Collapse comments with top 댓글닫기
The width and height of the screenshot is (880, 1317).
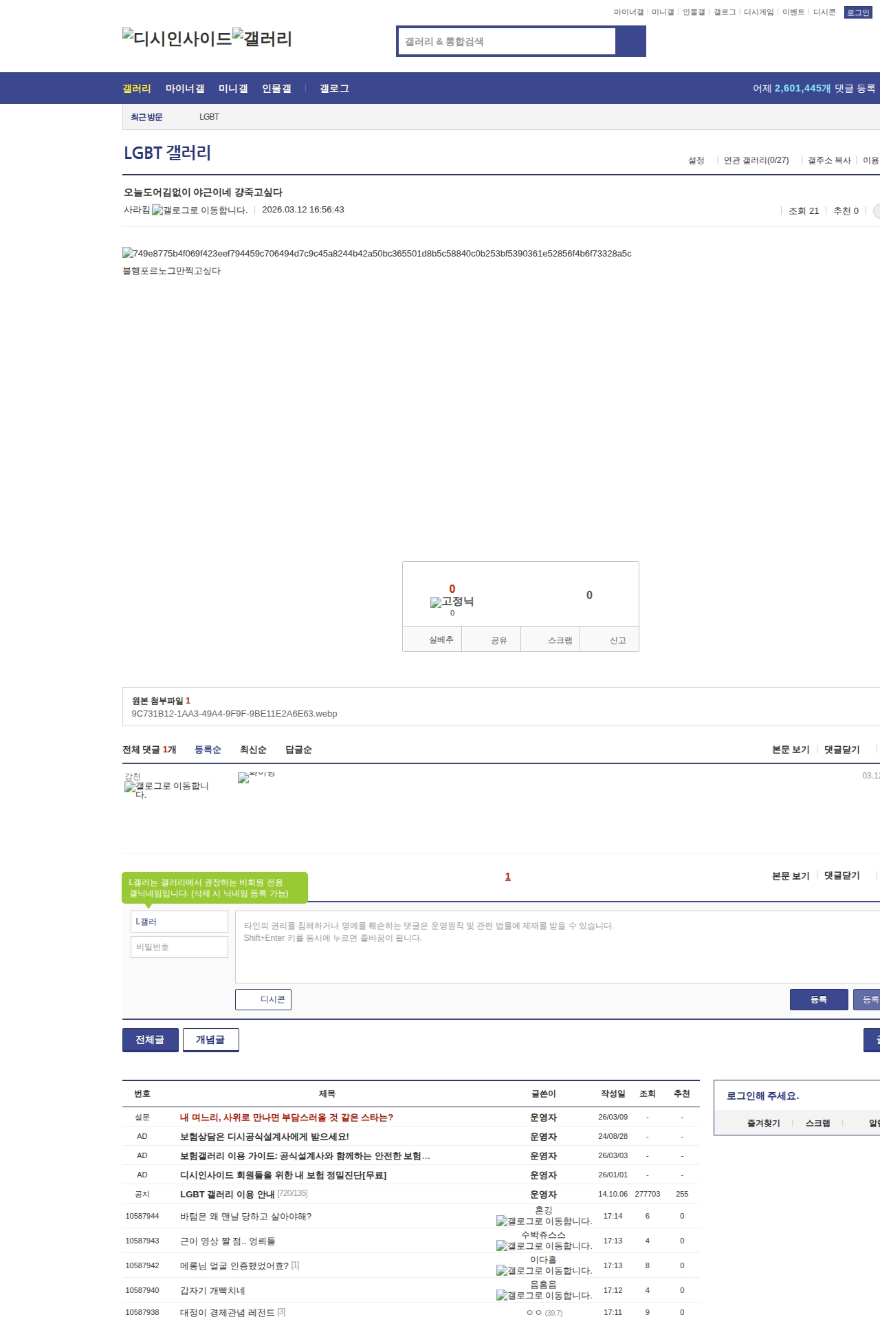(x=841, y=750)
